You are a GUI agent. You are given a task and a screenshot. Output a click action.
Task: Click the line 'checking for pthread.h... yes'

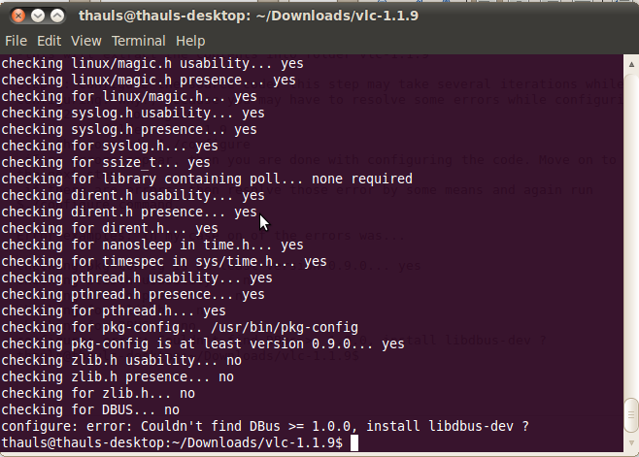click(114, 310)
